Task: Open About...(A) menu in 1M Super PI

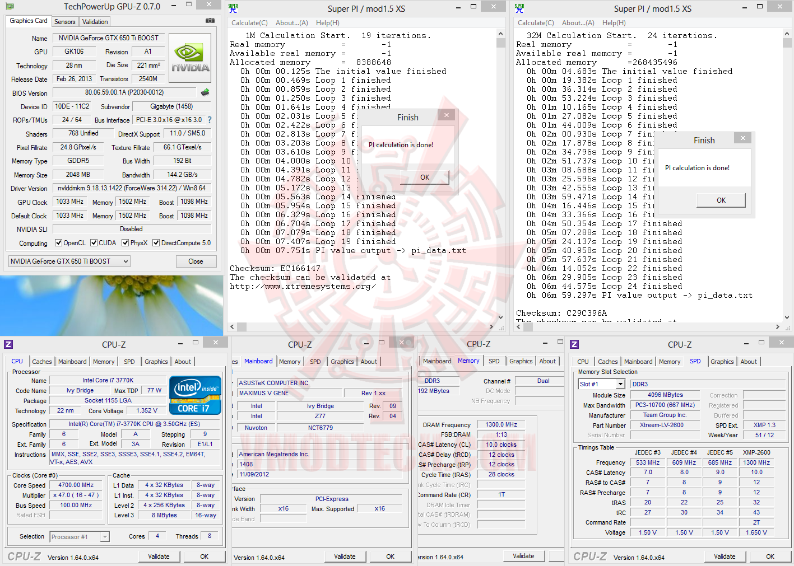Action: [x=291, y=23]
